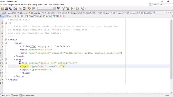The image size is (173, 97).
Task: Click the Shift Line Right icon
Action: click(56, 16)
